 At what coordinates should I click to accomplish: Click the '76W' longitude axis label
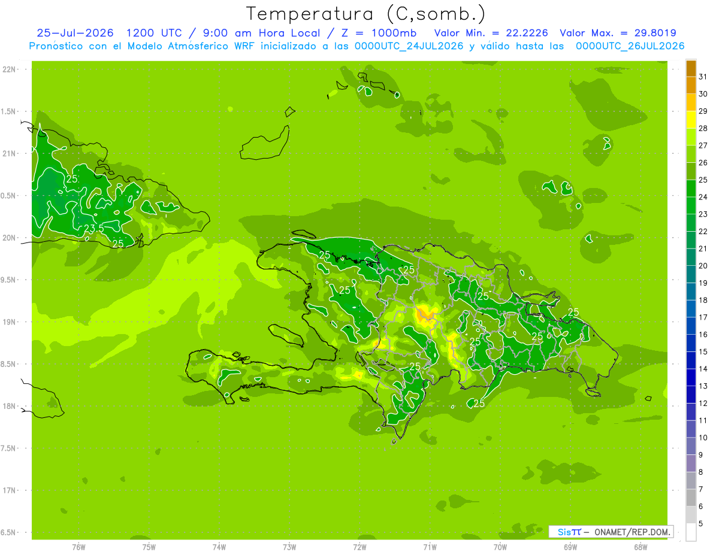tap(78, 547)
